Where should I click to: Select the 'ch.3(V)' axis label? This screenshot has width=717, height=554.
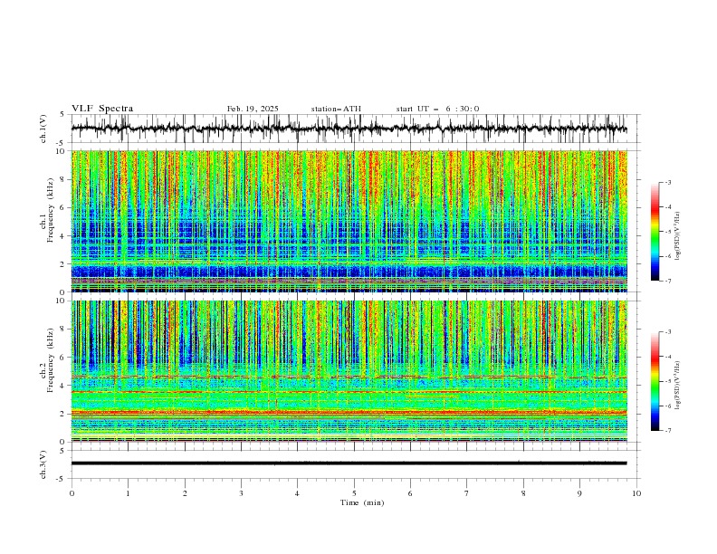(x=43, y=464)
